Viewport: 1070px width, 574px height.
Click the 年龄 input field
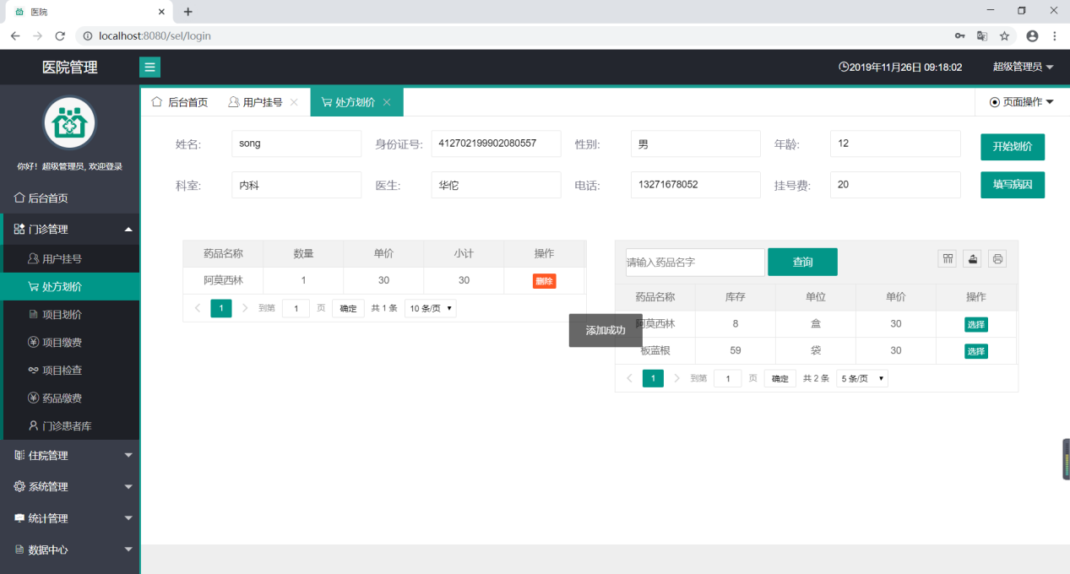pos(895,143)
